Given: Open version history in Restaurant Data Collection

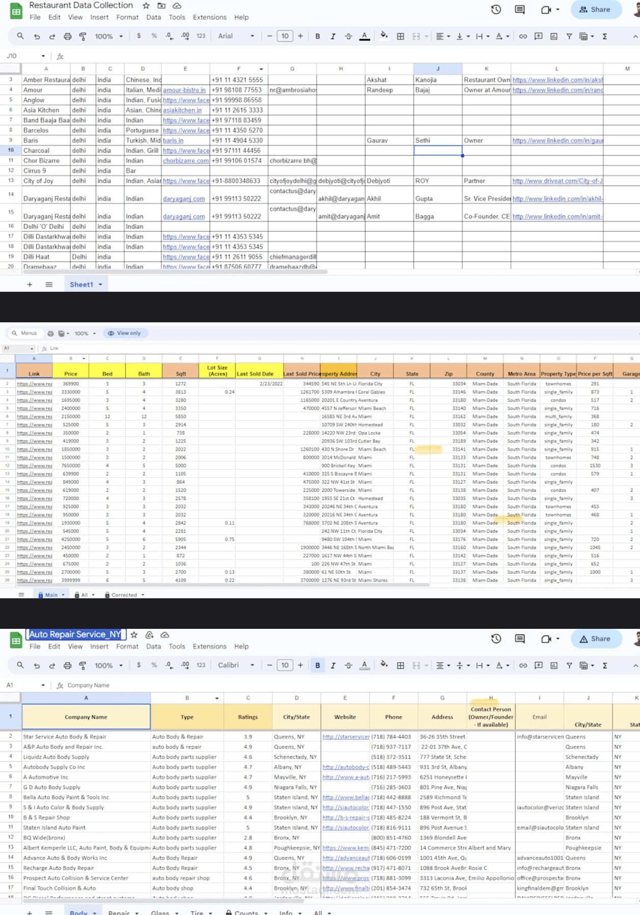Looking at the screenshot, I should (496, 10).
